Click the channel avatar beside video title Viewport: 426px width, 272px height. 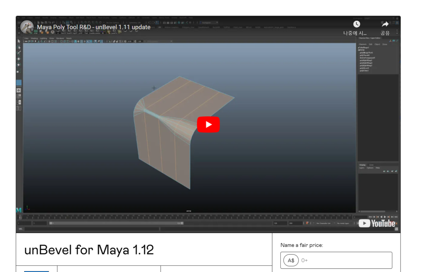[x=27, y=27]
